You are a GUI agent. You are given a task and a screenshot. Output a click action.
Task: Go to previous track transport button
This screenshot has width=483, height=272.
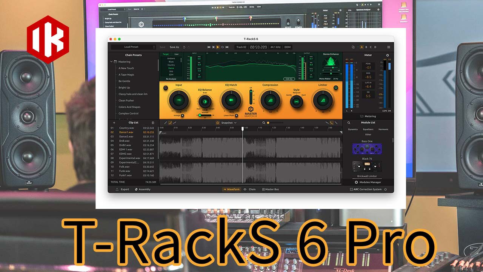pyautogui.click(x=213, y=47)
